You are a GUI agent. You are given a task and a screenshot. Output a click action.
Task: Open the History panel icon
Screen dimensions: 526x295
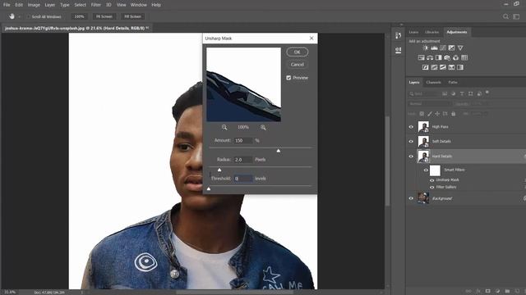coord(398,35)
